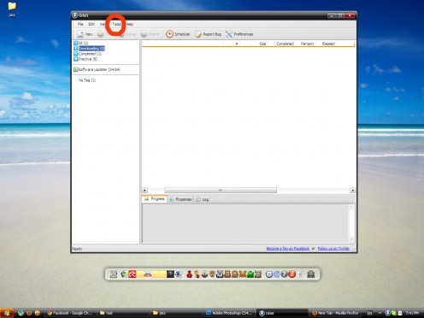Click the horizontal scrollbar right arrow
Image resolution: width=424 pixels, height=318 pixels.
(x=353, y=191)
